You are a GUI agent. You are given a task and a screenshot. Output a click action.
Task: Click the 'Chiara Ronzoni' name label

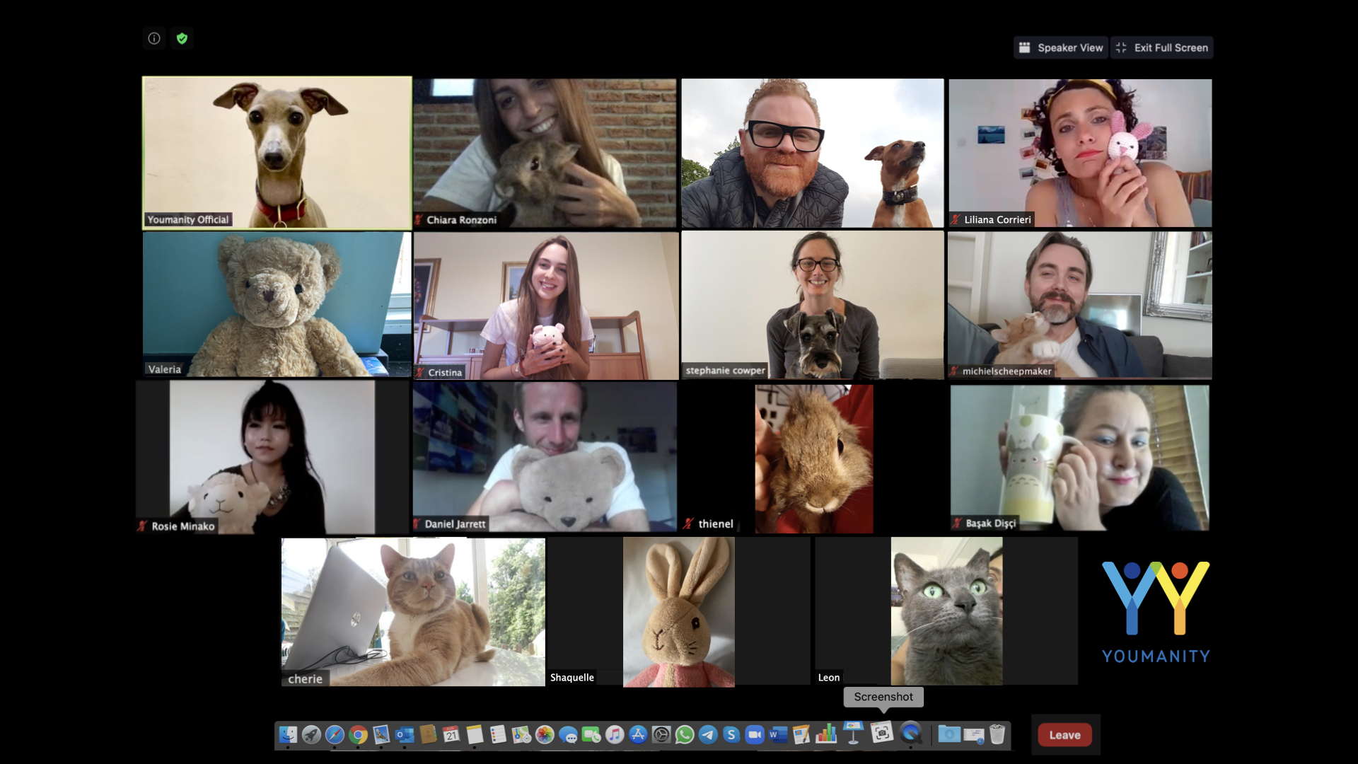[x=461, y=220]
